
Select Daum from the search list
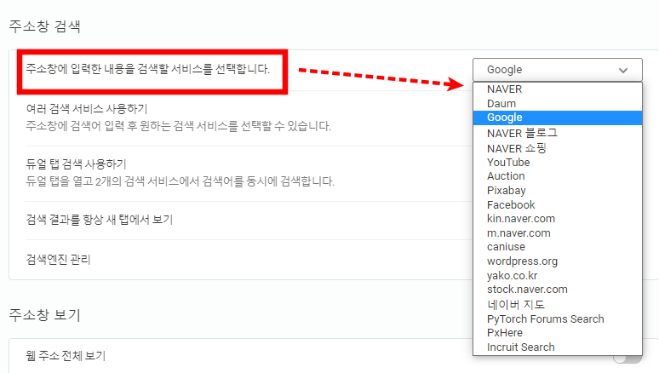pyautogui.click(x=558, y=103)
